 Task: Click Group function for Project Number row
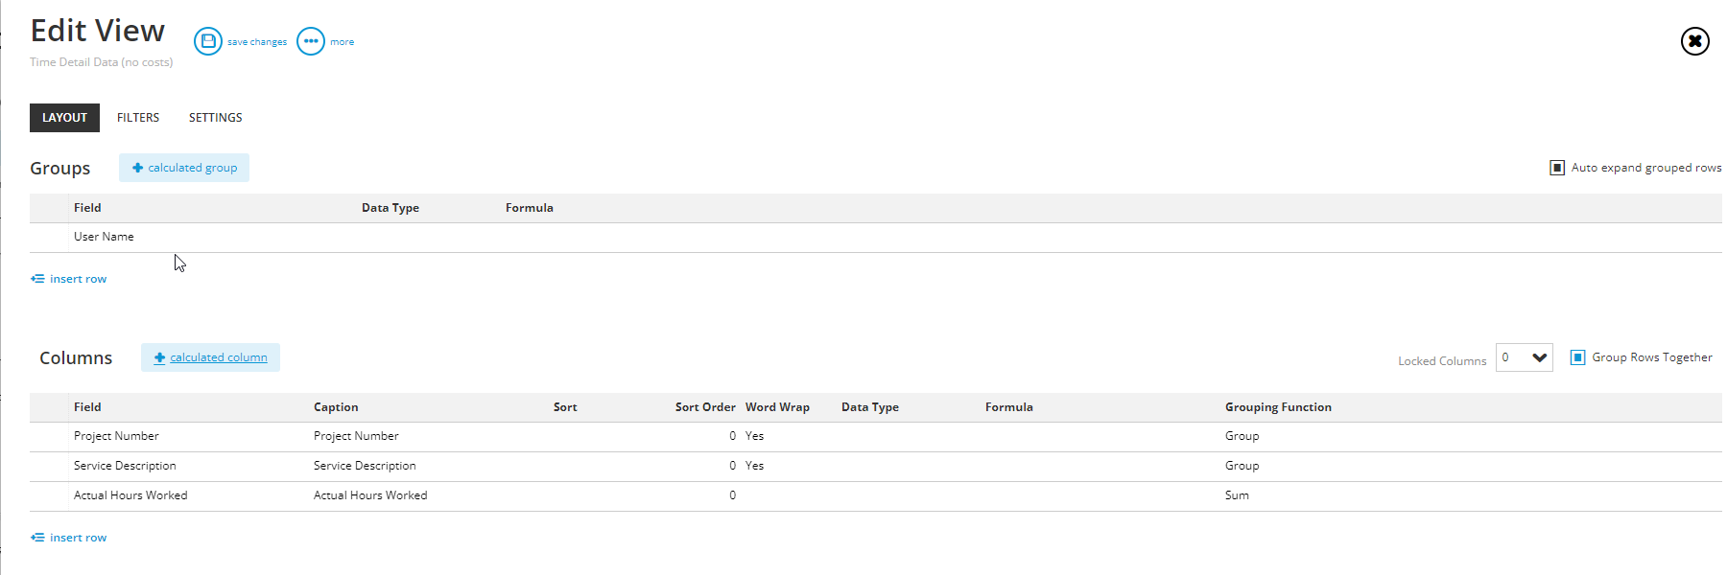click(1242, 436)
